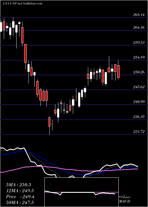This screenshot has width=148, height=207.
Task: Click the 231.72 price level label
Action: 139,132
